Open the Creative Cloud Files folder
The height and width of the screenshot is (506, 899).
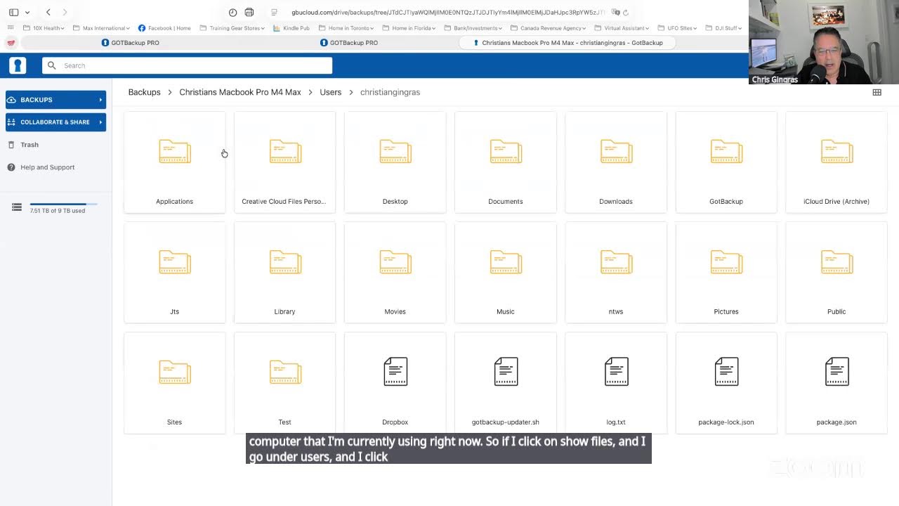pyautogui.click(x=284, y=162)
